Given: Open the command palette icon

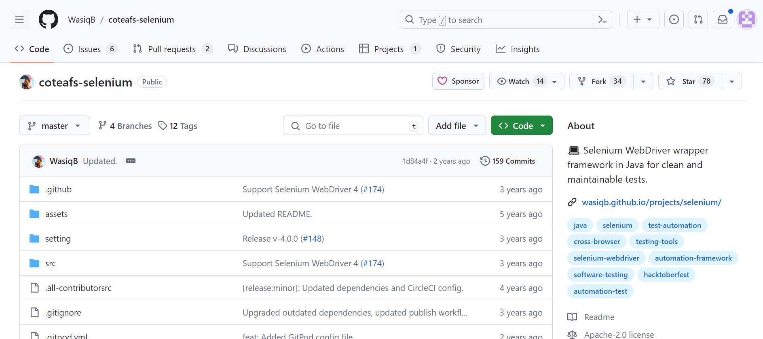Looking at the screenshot, I should (x=602, y=19).
